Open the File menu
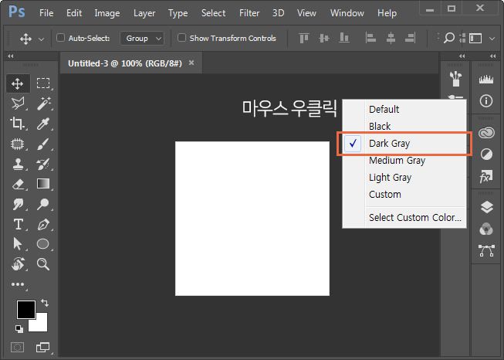Image resolution: width=504 pixels, height=360 pixels. 46,13
